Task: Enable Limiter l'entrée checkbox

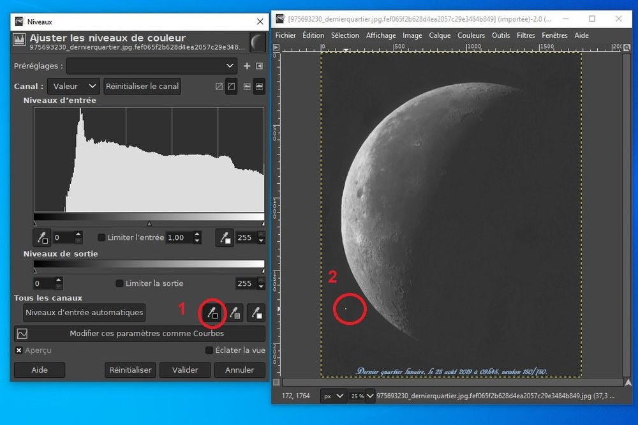Action: [x=101, y=237]
